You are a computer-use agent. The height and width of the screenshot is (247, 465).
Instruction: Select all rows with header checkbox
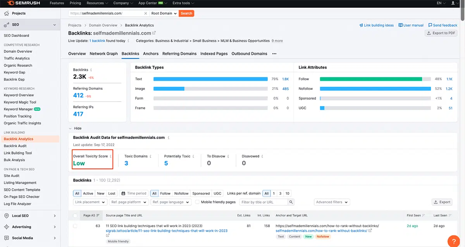point(75,216)
